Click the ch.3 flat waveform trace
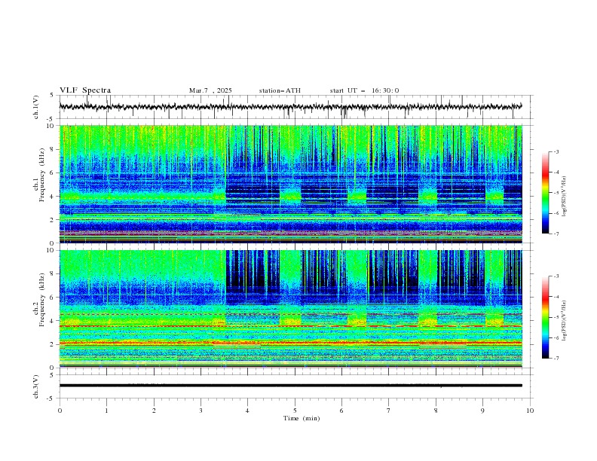 (x=290, y=386)
